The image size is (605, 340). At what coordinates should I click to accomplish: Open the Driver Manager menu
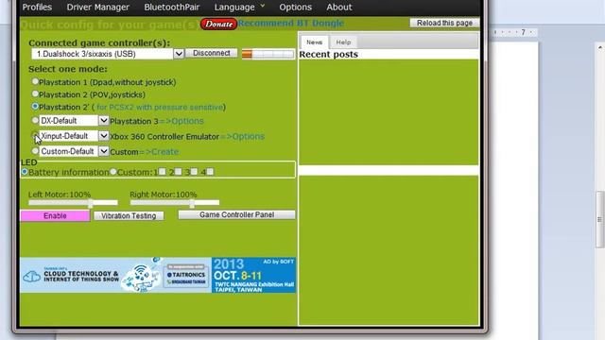(98, 7)
